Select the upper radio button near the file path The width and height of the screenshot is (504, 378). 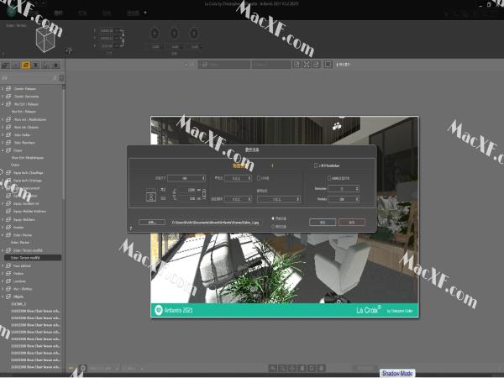click(273, 218)
